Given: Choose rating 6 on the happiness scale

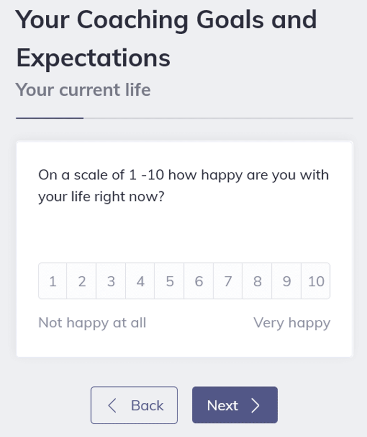Looking at the screenshot, I should [198, 281].
